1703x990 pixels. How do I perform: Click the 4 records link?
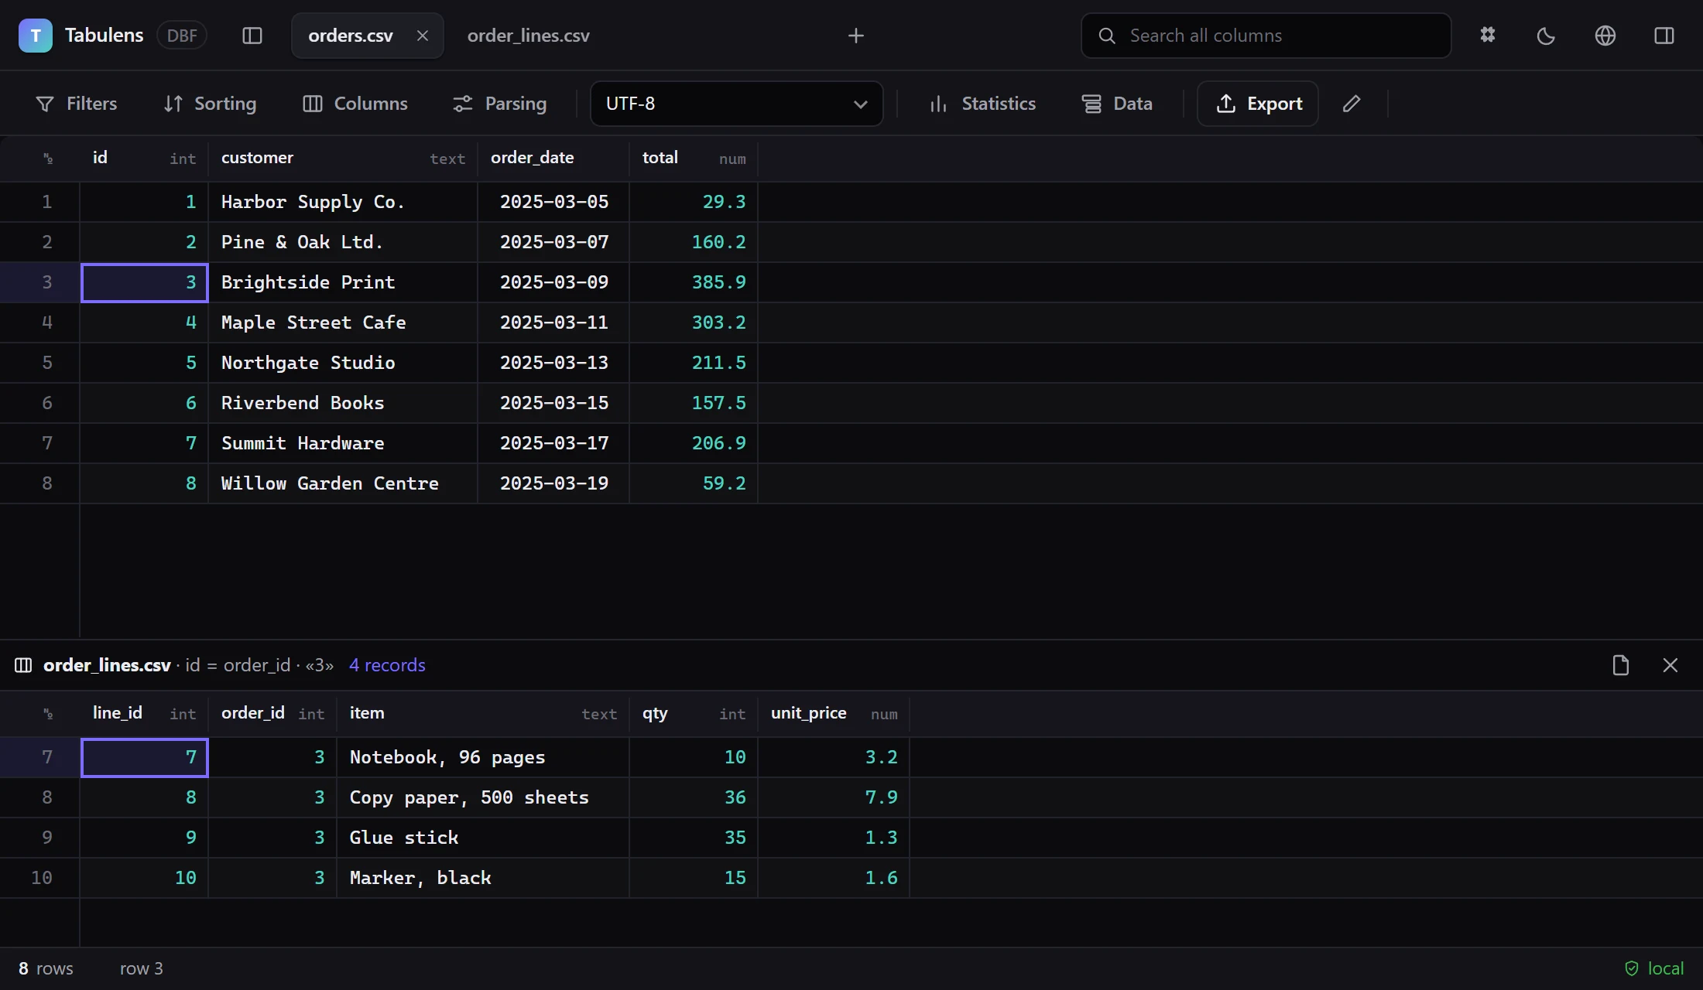tap(387, 665)
